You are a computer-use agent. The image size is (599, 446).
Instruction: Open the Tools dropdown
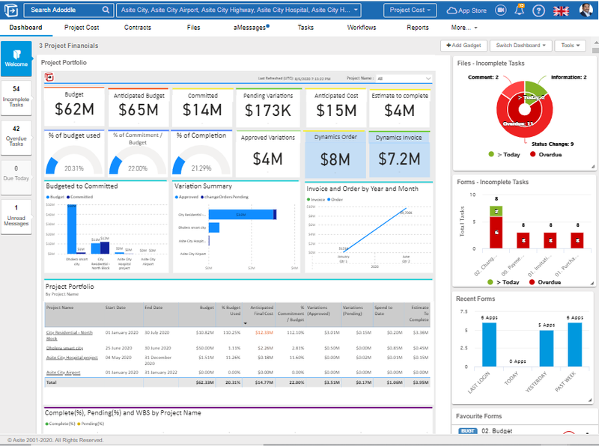point(570,46)
